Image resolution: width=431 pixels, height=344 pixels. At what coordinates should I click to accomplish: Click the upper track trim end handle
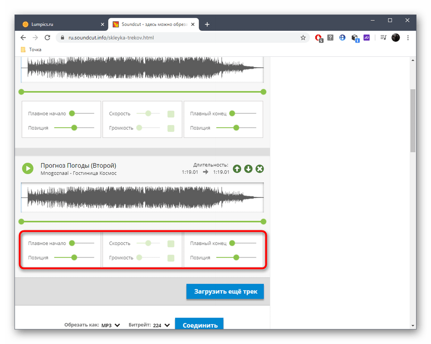click(263, 92)
